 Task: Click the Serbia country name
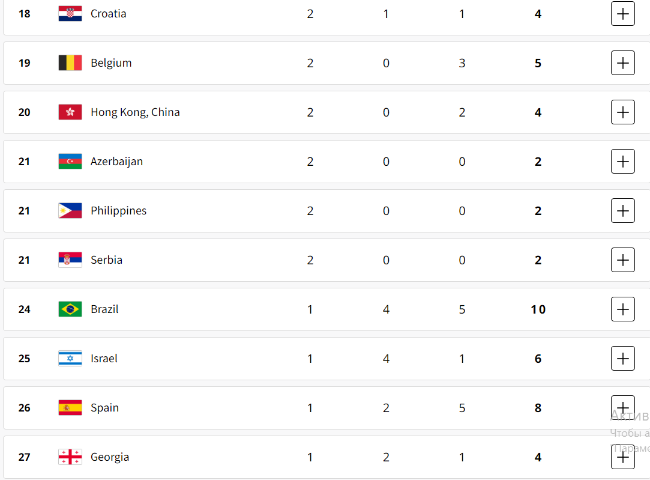click(107, 260)
